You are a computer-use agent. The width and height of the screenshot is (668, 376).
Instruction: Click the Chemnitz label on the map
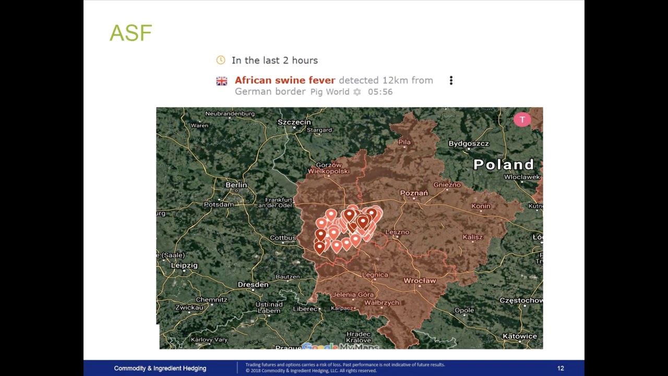pyautogui.click(x=211, y=300)
